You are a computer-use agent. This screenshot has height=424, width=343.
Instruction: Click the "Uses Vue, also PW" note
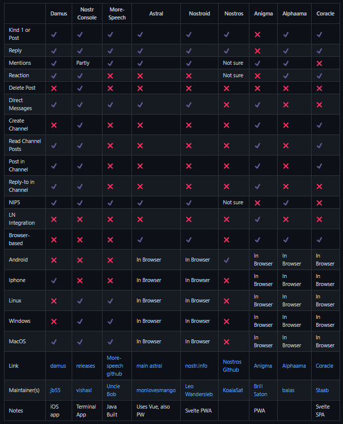click(x=153, y=411)
